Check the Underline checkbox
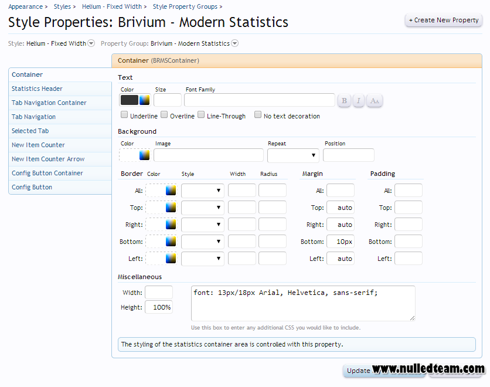 (124, 115)
